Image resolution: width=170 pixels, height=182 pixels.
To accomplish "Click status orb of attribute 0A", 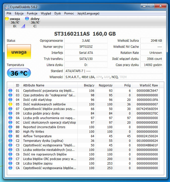I will [10, 118].
